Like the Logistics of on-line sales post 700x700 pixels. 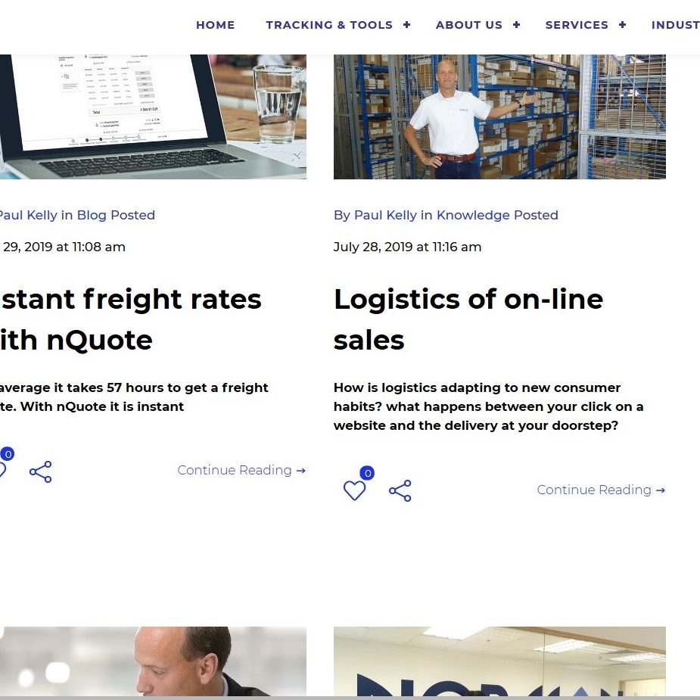pos(354,490)
